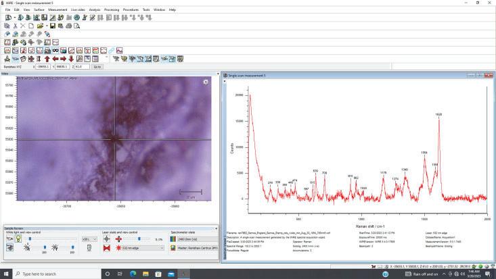The height and width of the screenshot is (279, 496).
Task: Toggle the laser crosshair target button
Action: (x=107, y=239)
